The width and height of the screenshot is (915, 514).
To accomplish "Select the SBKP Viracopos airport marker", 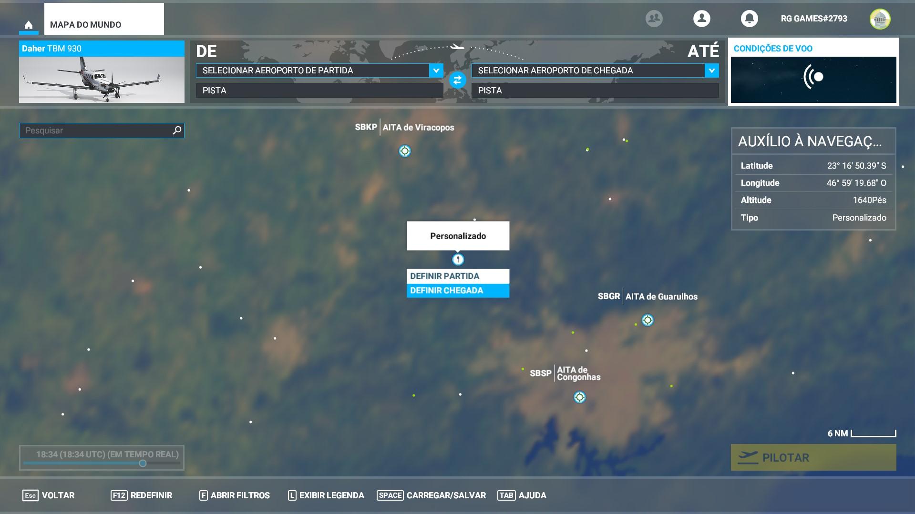I will [404, 151].
